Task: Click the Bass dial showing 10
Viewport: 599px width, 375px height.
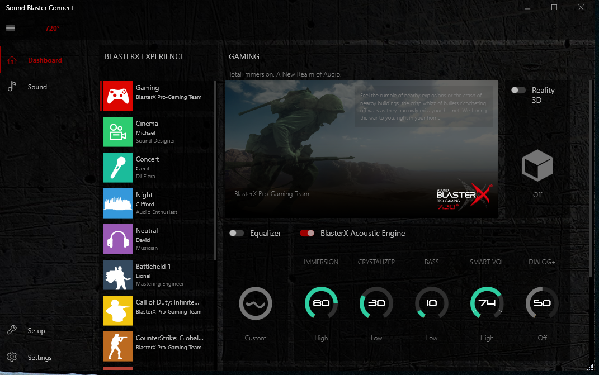Action: point(432,303)
